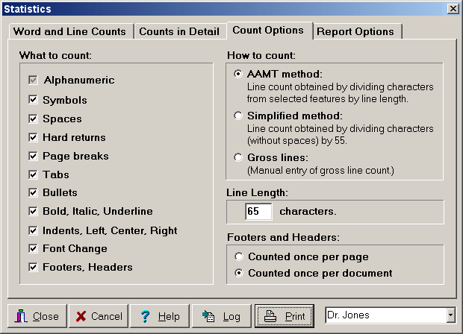Image resolution: width=463 pixels, height=334 pixels.
Task: Select the Simplified method radio button
Action: click(x=238, y=116)
